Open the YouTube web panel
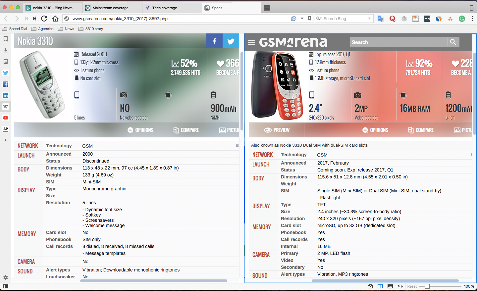Screen dimensions: 477x291 [x=6, y=118]
